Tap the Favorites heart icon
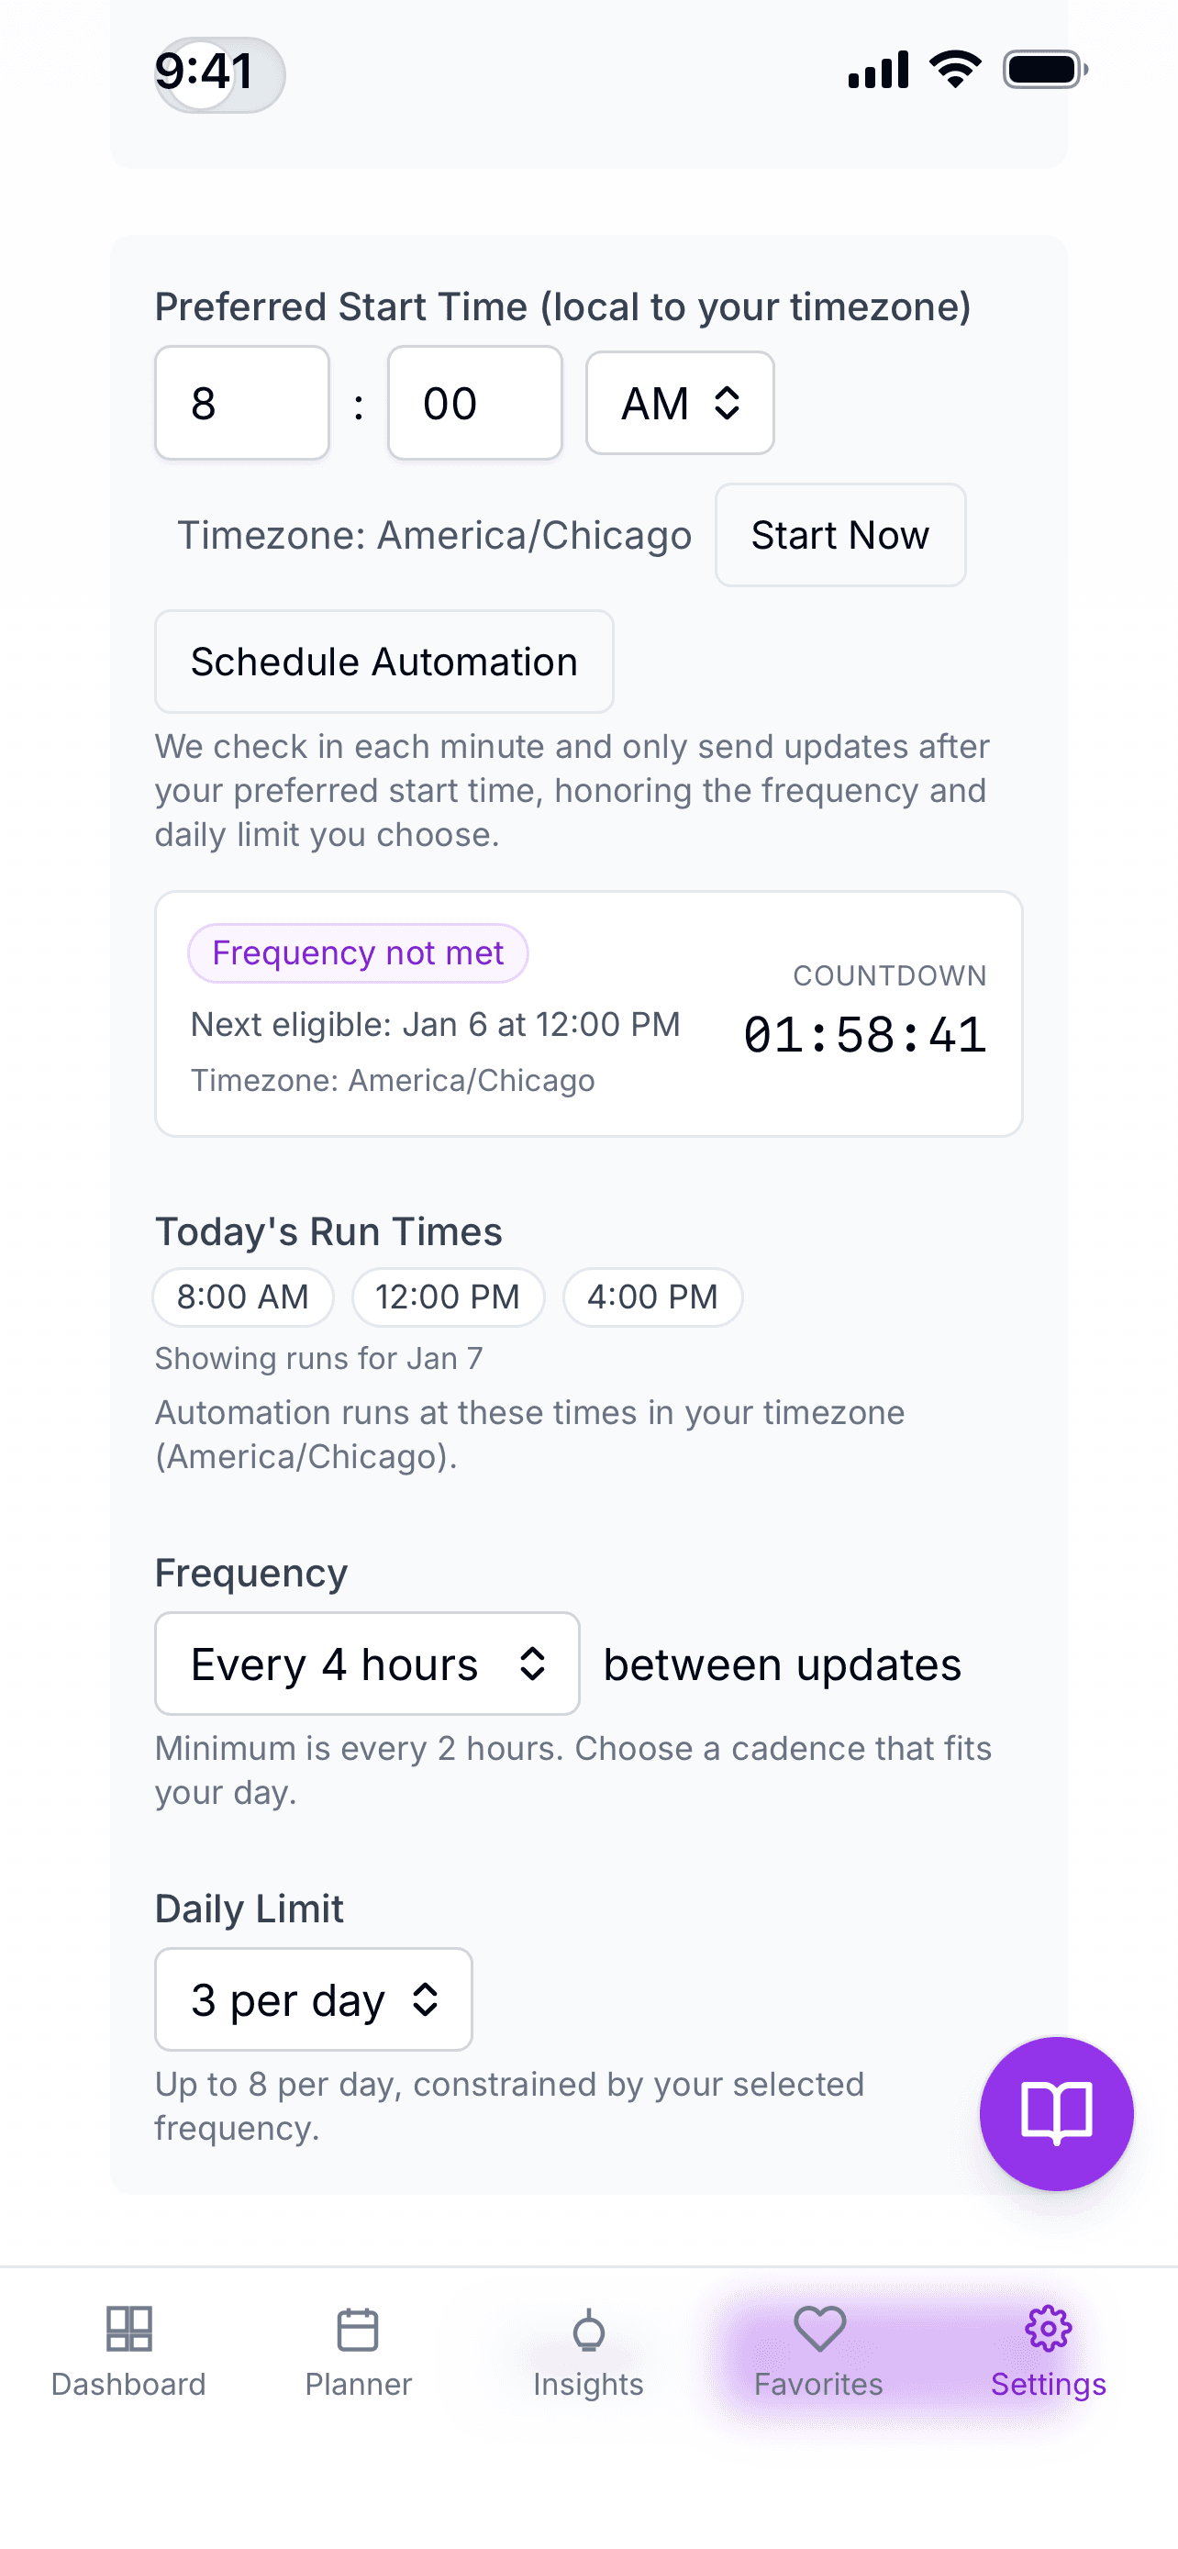 [819, 2329]
